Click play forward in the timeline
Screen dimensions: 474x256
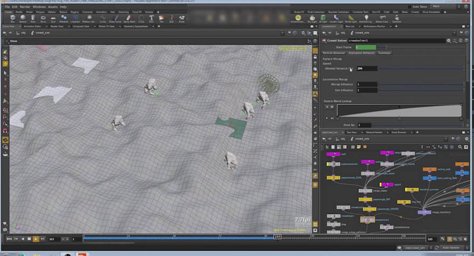coord(36,239)
